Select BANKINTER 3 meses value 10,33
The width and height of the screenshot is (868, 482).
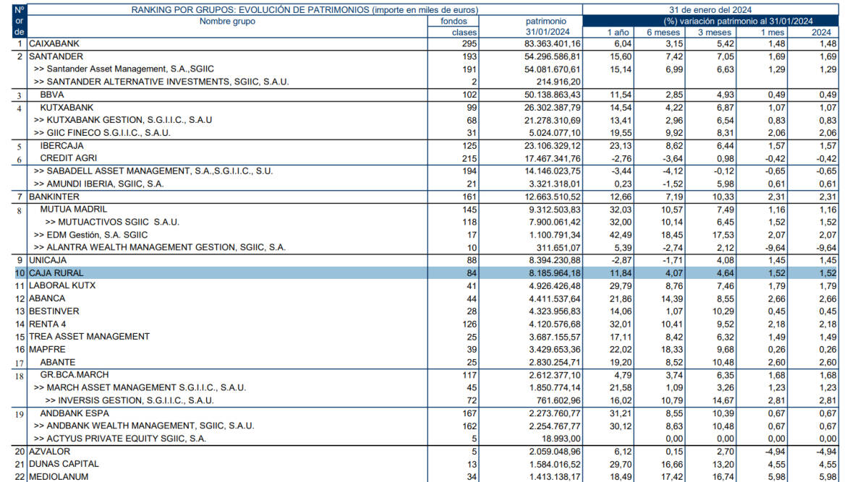[x=722, y=197]
